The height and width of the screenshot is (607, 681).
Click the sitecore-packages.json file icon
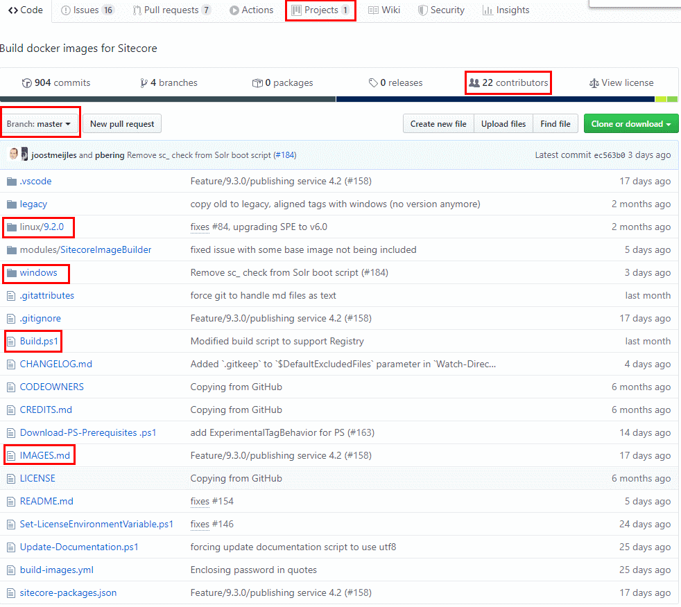click(x=11, y=594)
